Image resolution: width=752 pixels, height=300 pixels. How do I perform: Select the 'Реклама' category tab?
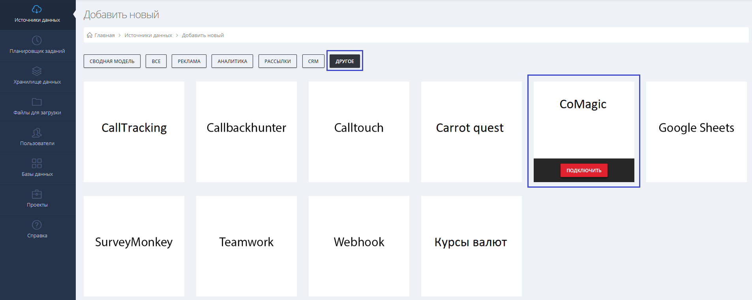point(189,61)
